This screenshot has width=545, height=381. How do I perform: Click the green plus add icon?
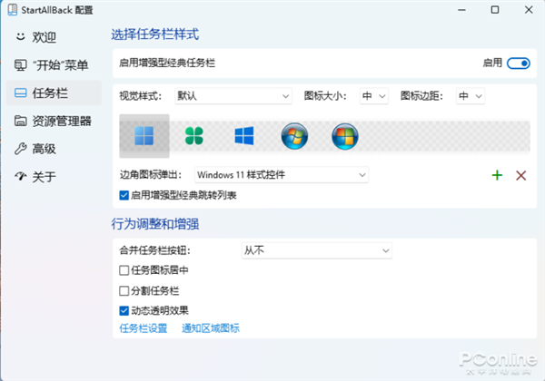click(497, 175)
